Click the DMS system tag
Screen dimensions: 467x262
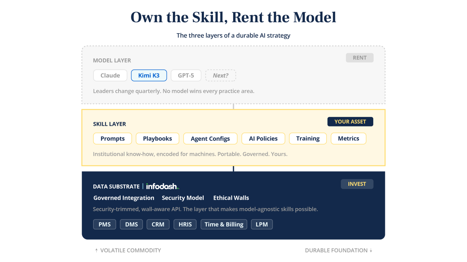click(x=131, y=224)
